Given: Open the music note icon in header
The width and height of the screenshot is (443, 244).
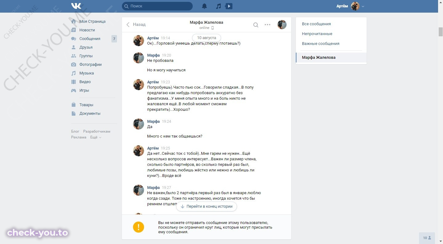Looking at the screenshot, I should click(x=218, y=6).
